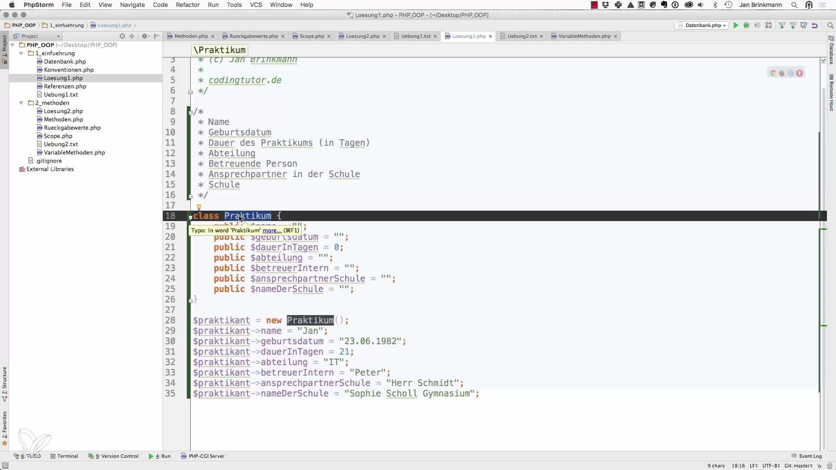Screen dimensions: 836x470
Task: Change line separator LF in status bar
Action: (753, 466)
